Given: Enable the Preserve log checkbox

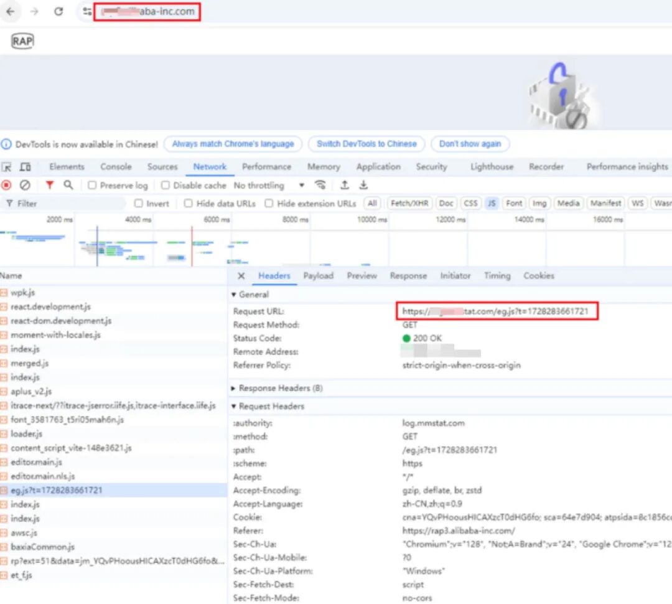Looking at the screenshot, I should coord(91,186).
